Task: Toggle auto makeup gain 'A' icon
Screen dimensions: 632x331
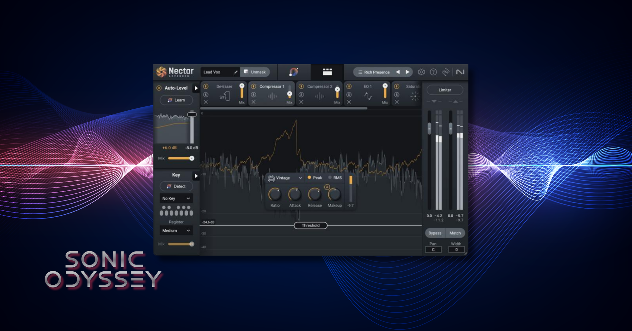Action: (327, 187)
